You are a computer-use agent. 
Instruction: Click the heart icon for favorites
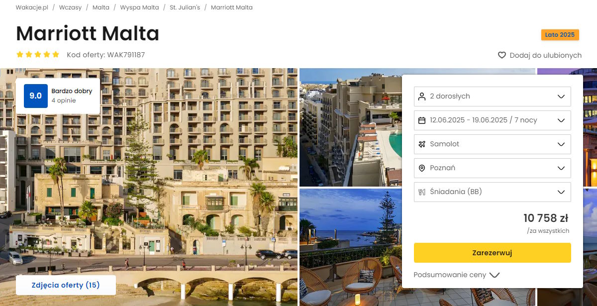click(x=502, y=55)
